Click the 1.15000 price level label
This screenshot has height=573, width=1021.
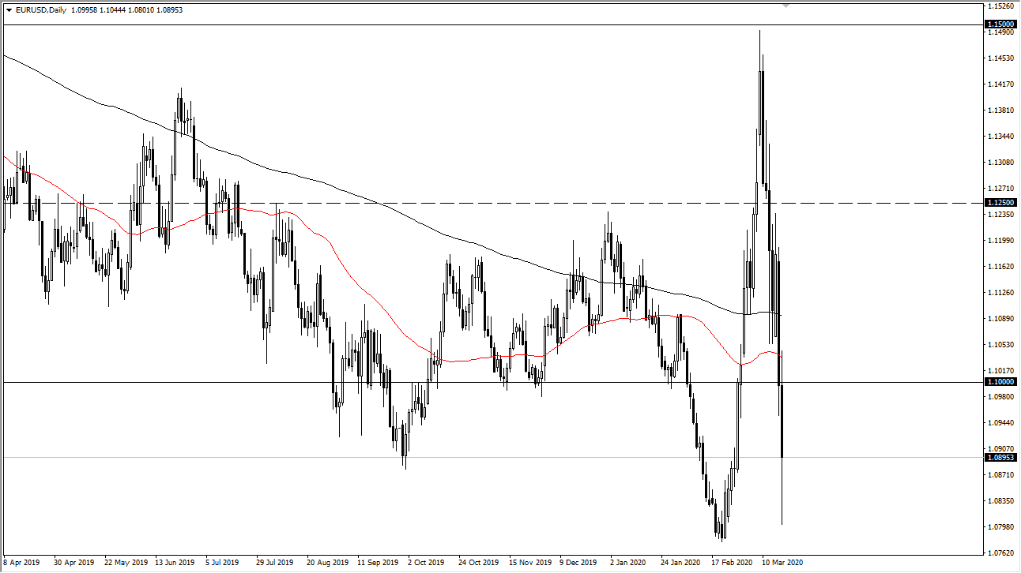coord(1000,25)
